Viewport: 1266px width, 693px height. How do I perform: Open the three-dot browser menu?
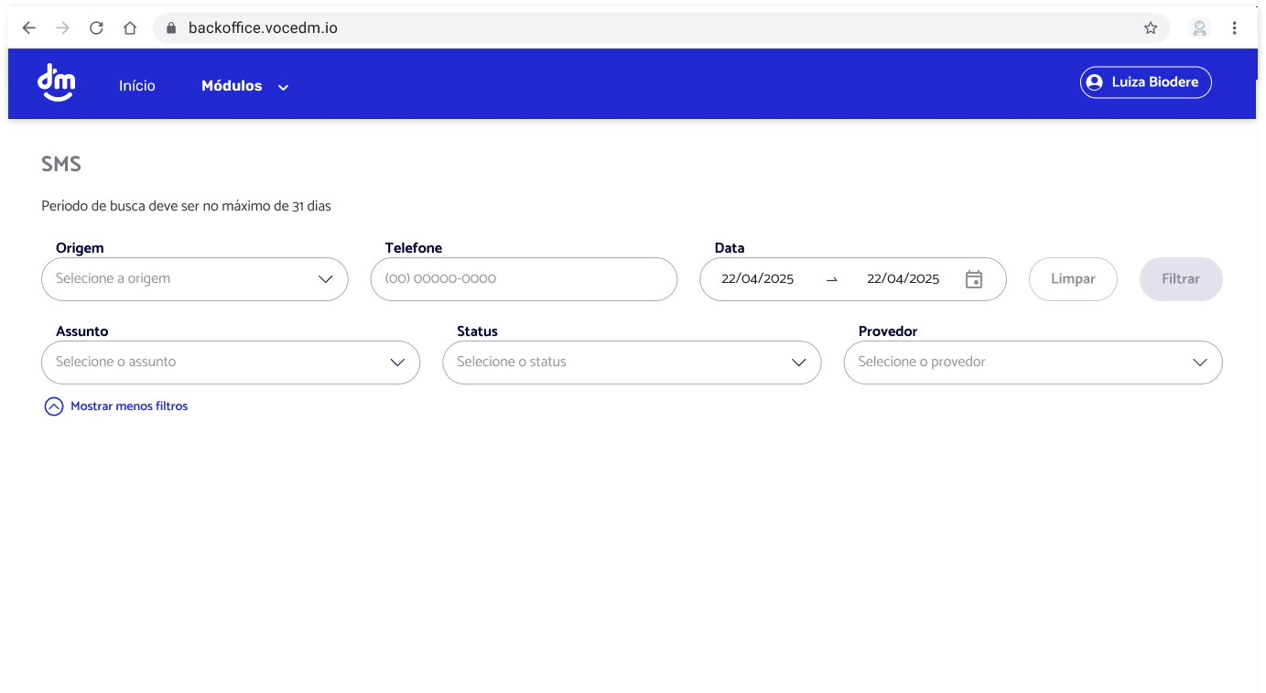[1235, 27]
